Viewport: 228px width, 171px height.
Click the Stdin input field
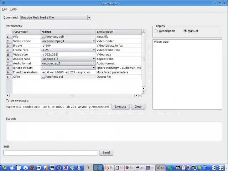click(51, 153)
